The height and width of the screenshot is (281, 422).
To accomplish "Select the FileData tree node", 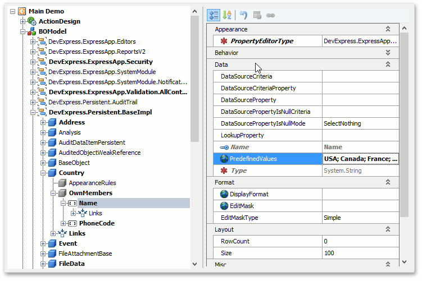I will 71,264.
